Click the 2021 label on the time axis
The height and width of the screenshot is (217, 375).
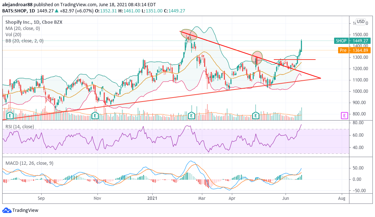(x=152, y=198)
